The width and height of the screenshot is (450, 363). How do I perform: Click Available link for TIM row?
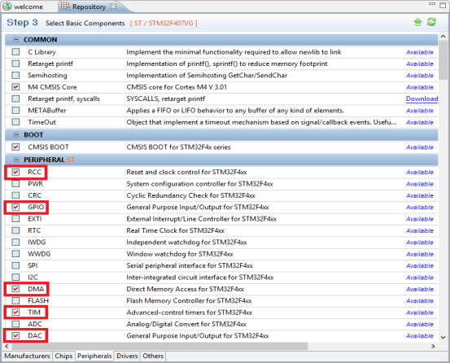pyautogui.click(x=420, y=313)
